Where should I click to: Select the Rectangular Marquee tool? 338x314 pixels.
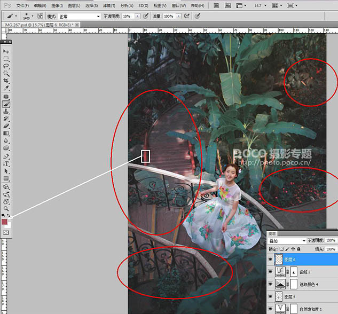[6, 59]
